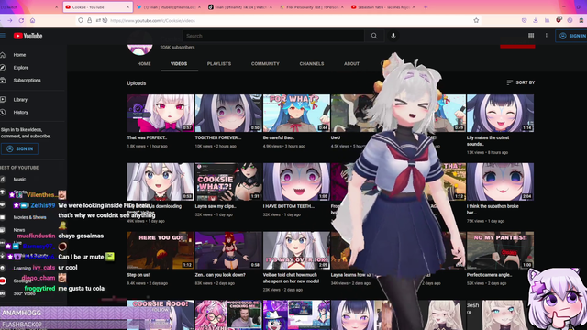Bookmark this page with star icon
The width and height of the screenshot is (587, 330).
[x=476, y=20]
